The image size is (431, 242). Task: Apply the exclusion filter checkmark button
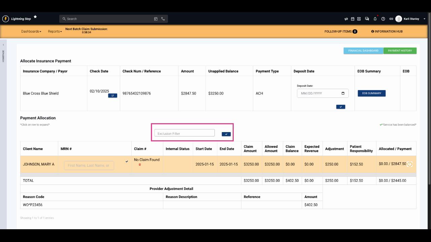click(226, 134)
